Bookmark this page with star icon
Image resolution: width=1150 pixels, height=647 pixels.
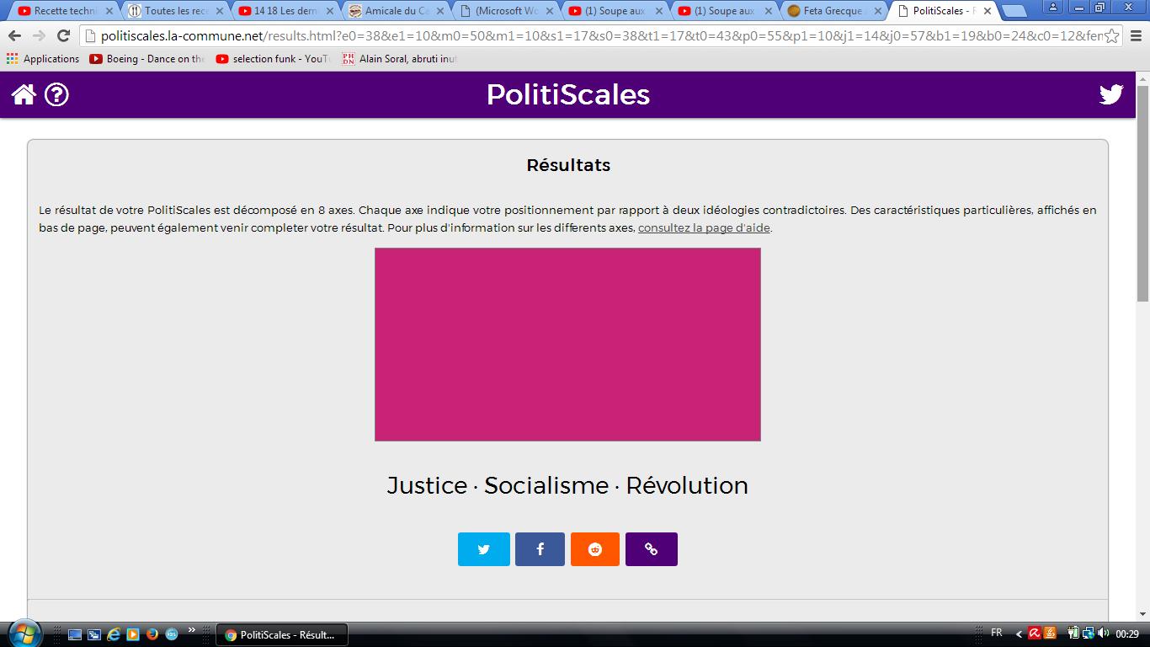click(x=1111, y=36)
